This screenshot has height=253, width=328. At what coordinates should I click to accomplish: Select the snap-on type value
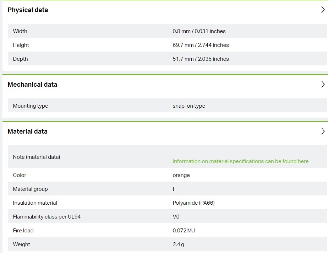(x=189, y=106)
